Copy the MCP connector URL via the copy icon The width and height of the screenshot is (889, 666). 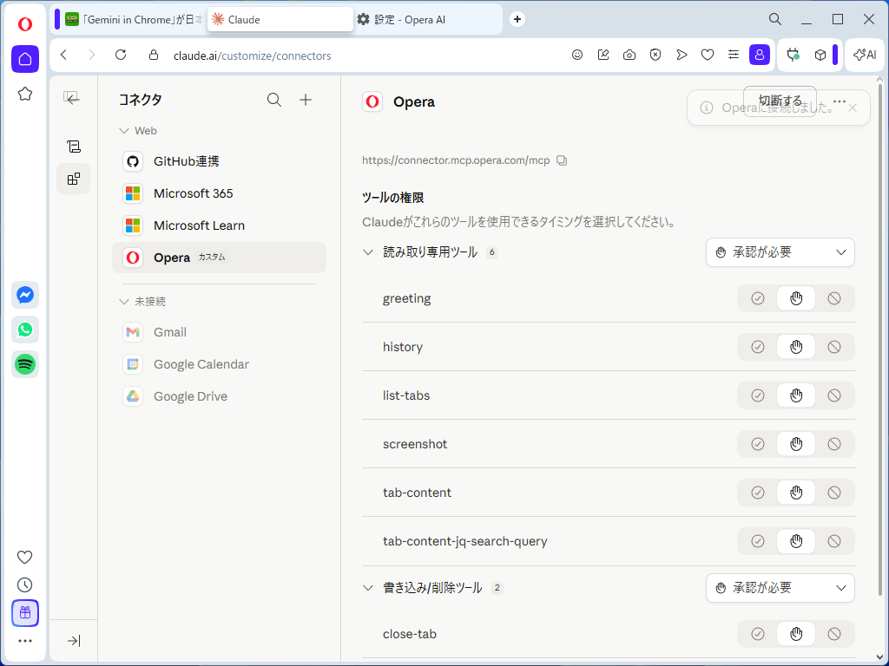click(x=561, y=160)
